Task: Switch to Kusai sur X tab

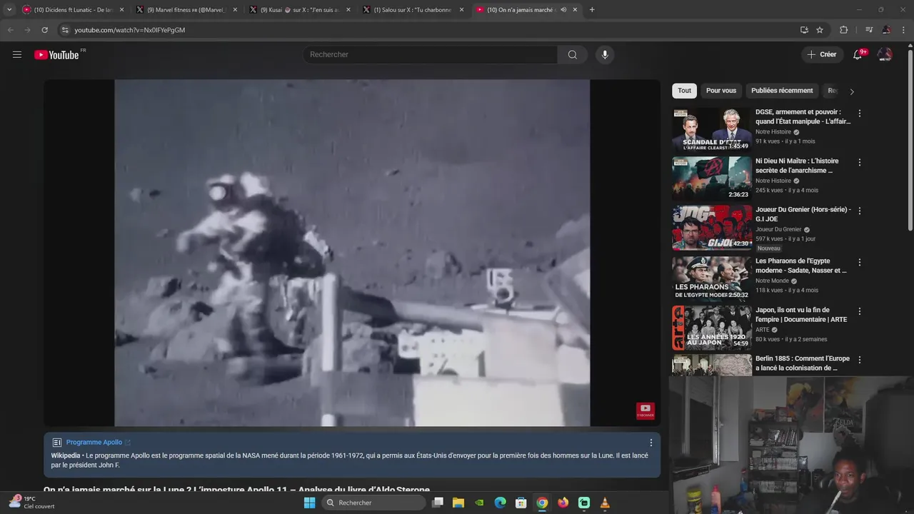Action: point(299,10)
